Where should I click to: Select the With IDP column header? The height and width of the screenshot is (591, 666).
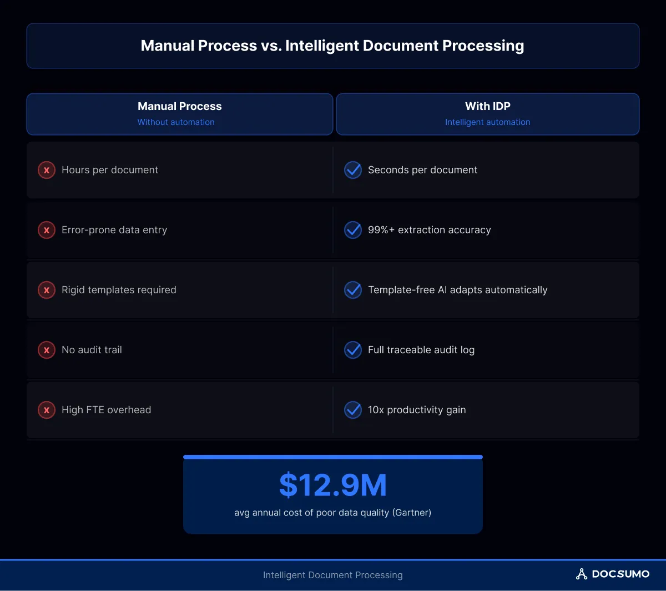coord(488,114)
